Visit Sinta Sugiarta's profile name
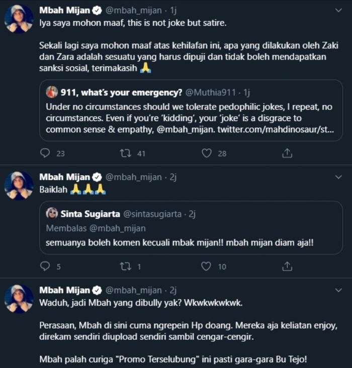352x368 pixels. (x=90, y=214)
